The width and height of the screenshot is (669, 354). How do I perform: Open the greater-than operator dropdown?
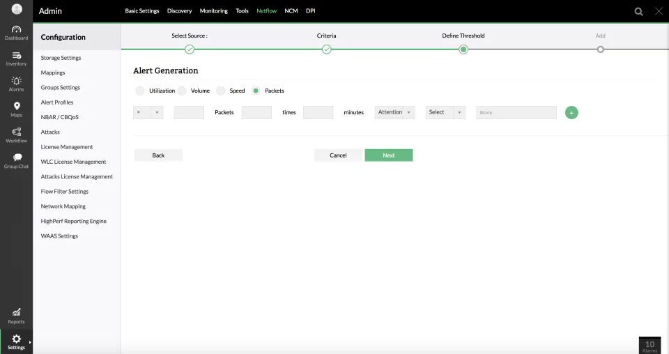tap(148, 112)
